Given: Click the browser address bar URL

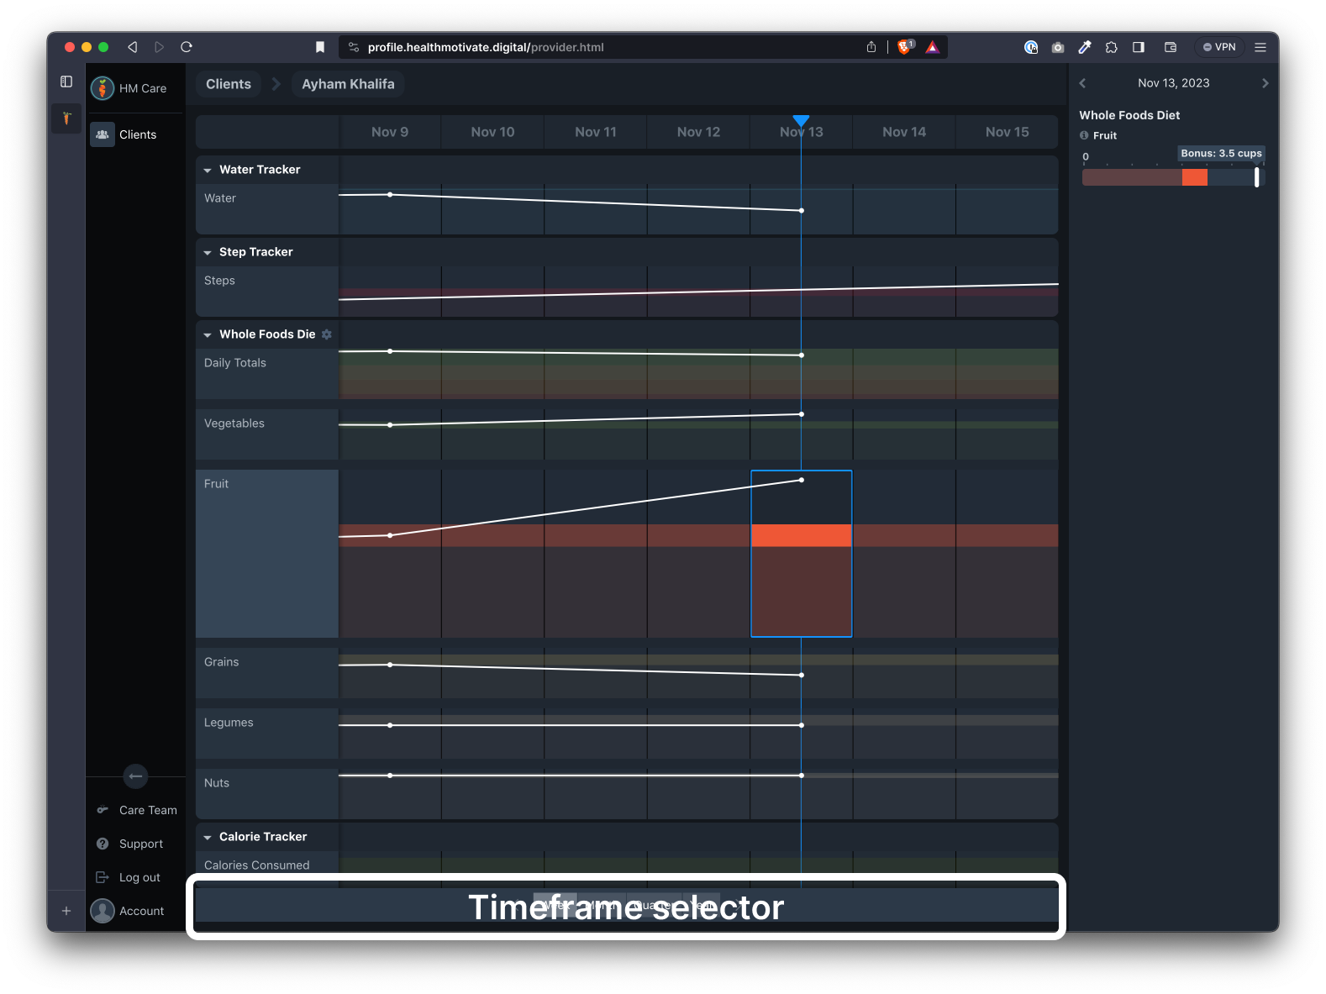Looking at the screenshot, I should 486,47.
